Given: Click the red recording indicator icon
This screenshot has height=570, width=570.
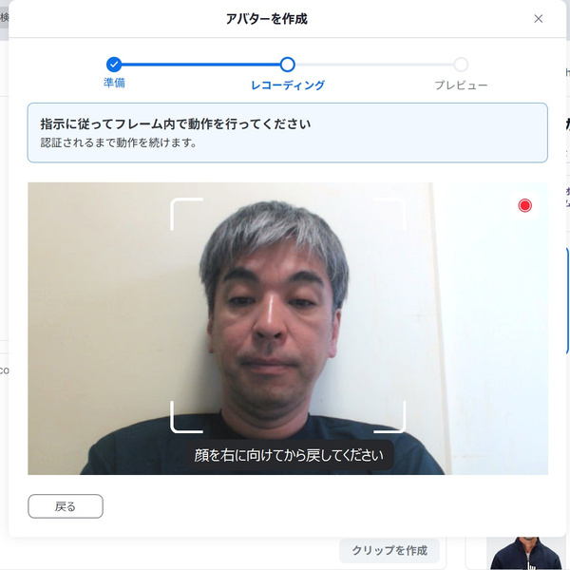Looking at the screenshot, I should coord(524,206).
